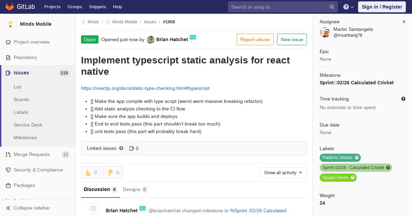Click the search magnifier icon
Screen dimensions: 412x216
(332, 7)
